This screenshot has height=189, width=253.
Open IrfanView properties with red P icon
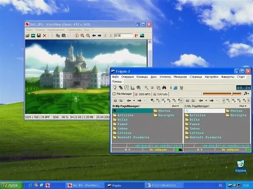click(x=136, y=36)
